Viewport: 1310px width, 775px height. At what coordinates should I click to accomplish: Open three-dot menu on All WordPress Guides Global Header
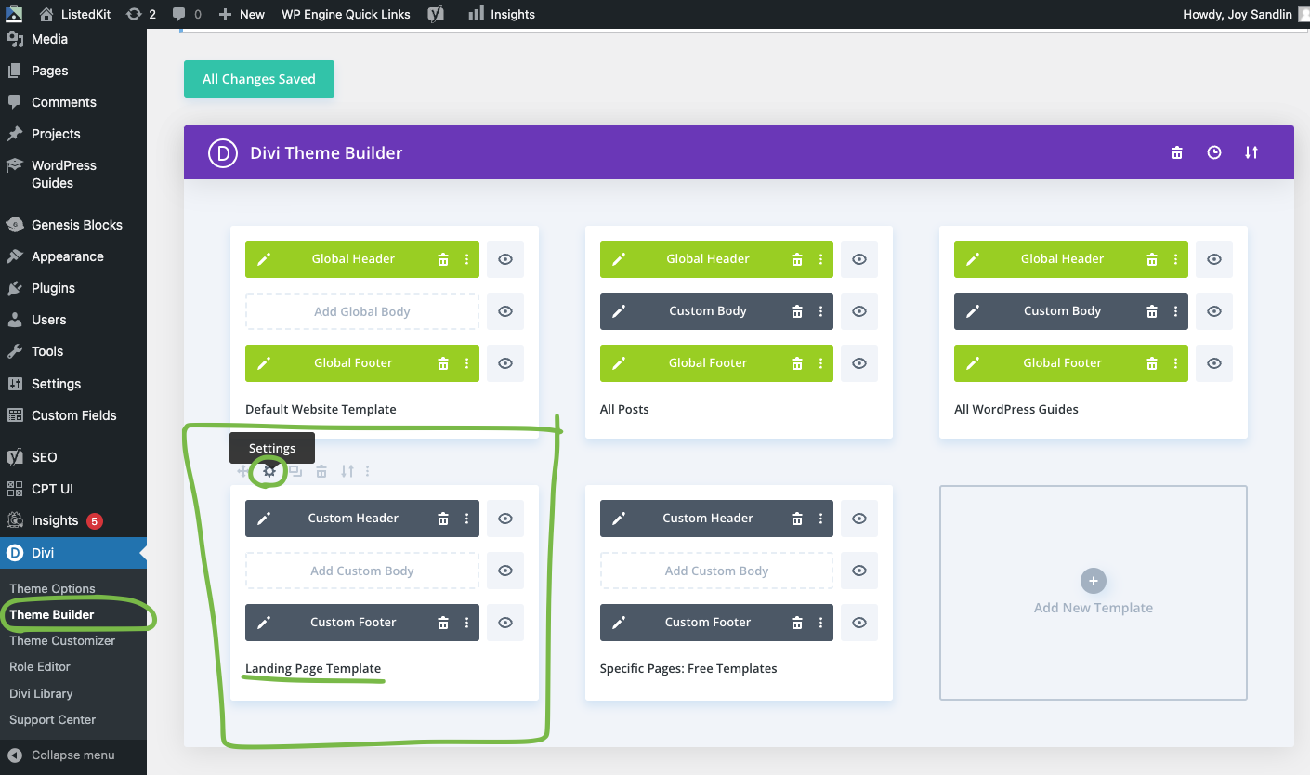[x=1176, y=259]
